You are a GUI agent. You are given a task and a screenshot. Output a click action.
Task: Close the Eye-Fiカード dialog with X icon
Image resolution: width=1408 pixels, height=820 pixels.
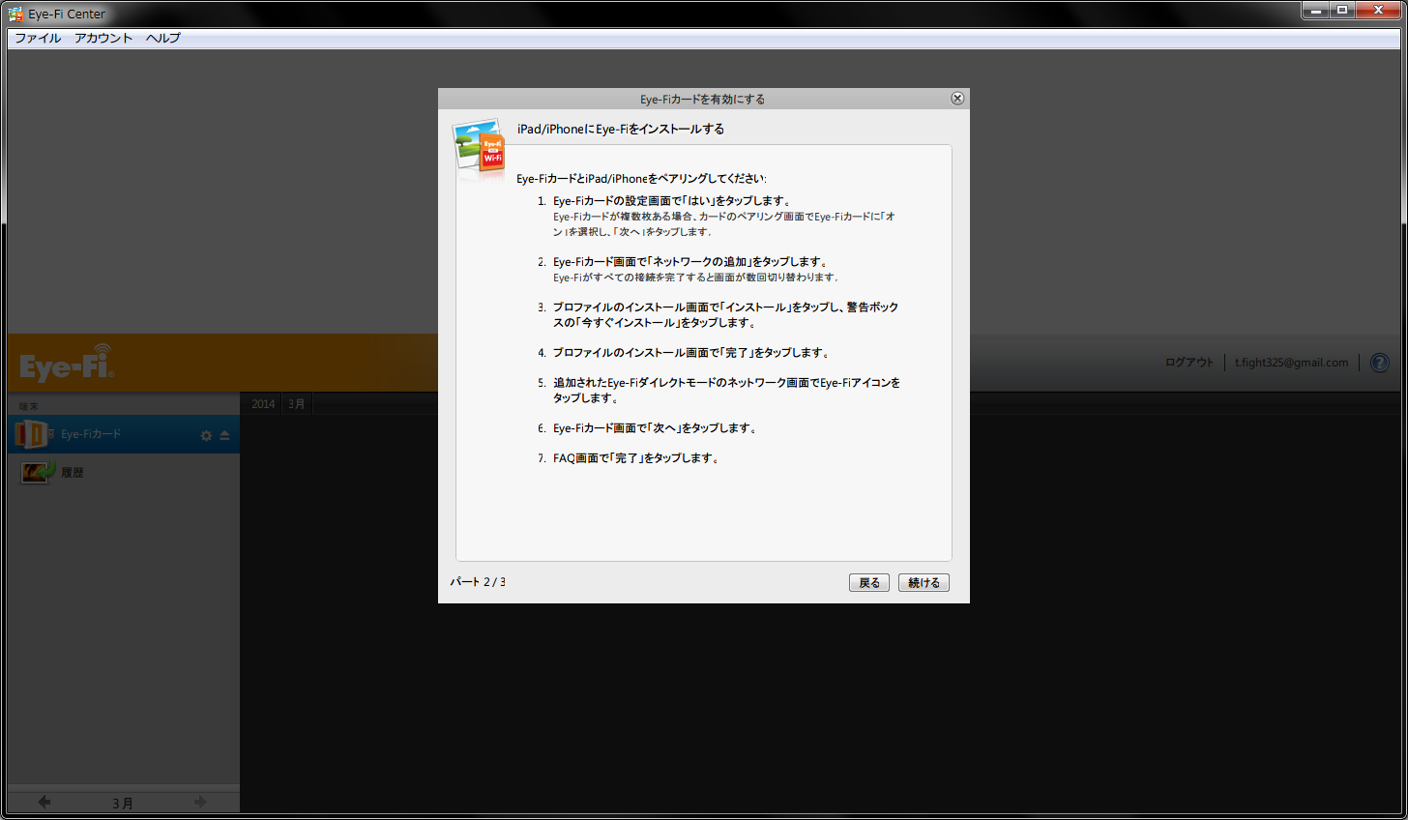point(957,99)
